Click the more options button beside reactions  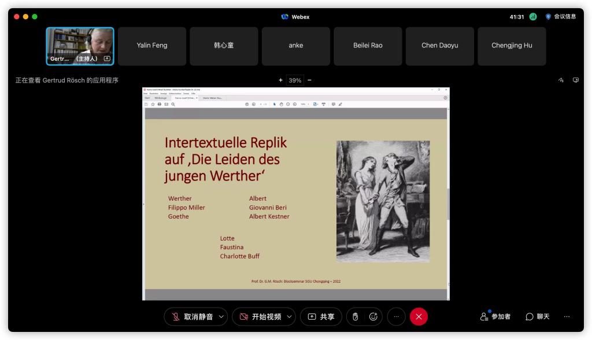click(396, 317)
